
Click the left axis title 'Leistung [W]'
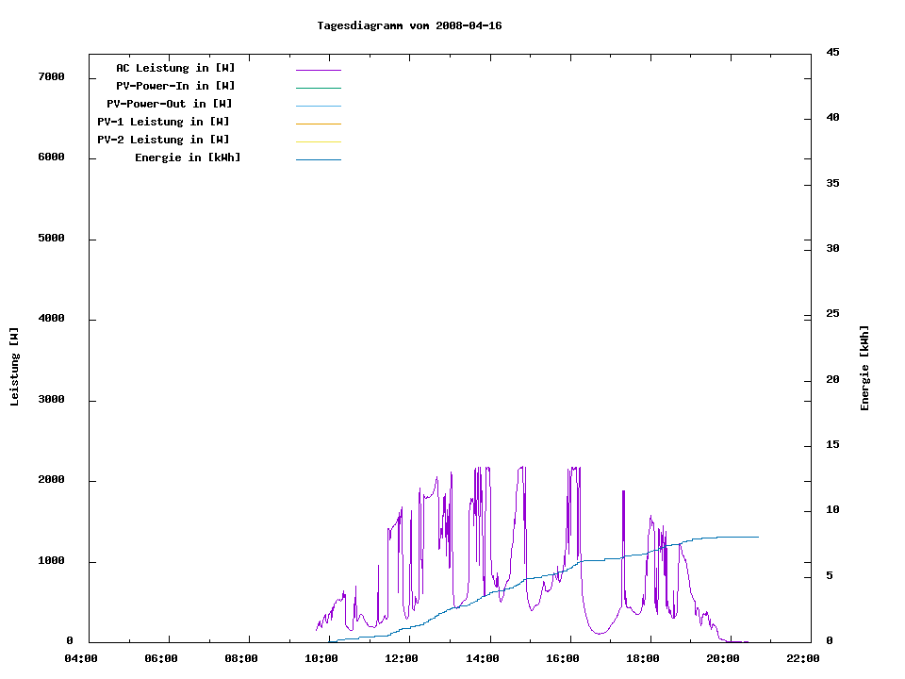click(x=14, y=366)
